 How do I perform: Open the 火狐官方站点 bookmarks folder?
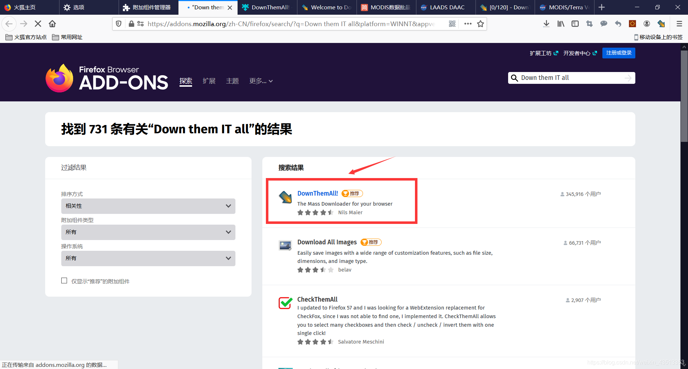(x=26, y=37)
